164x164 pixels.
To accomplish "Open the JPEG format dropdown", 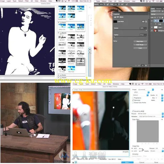I will pos(141,92).
